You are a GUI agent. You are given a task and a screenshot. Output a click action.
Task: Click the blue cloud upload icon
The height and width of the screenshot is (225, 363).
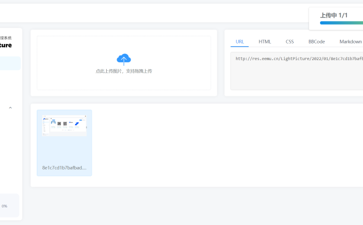tap(124, 58)
